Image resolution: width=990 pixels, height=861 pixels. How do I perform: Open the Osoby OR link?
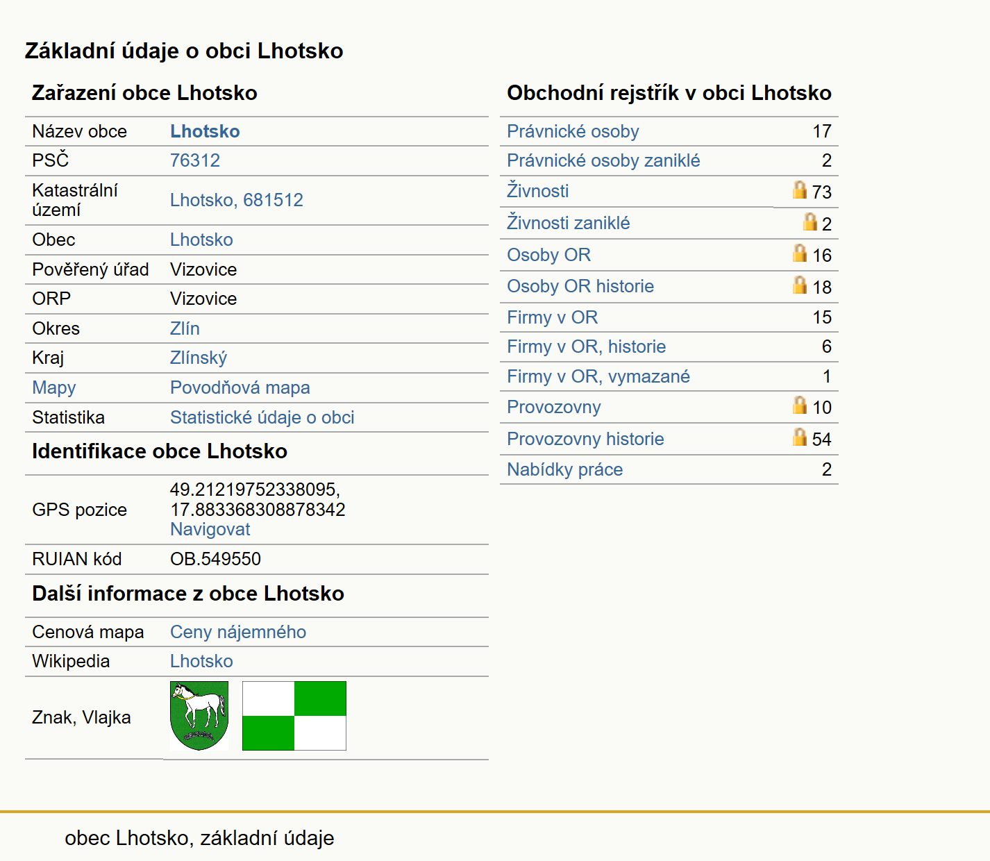coord(548,255)
